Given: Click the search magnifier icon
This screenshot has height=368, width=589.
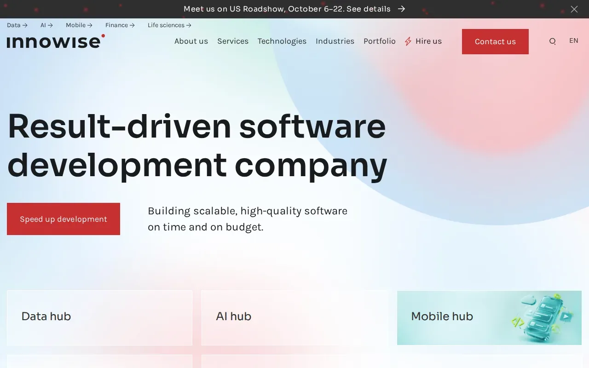Looking at the screenshot, I should point(553,41).
